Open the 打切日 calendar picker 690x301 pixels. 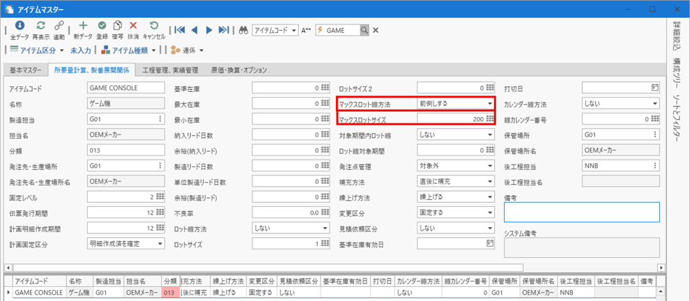(x=654, y=88)
